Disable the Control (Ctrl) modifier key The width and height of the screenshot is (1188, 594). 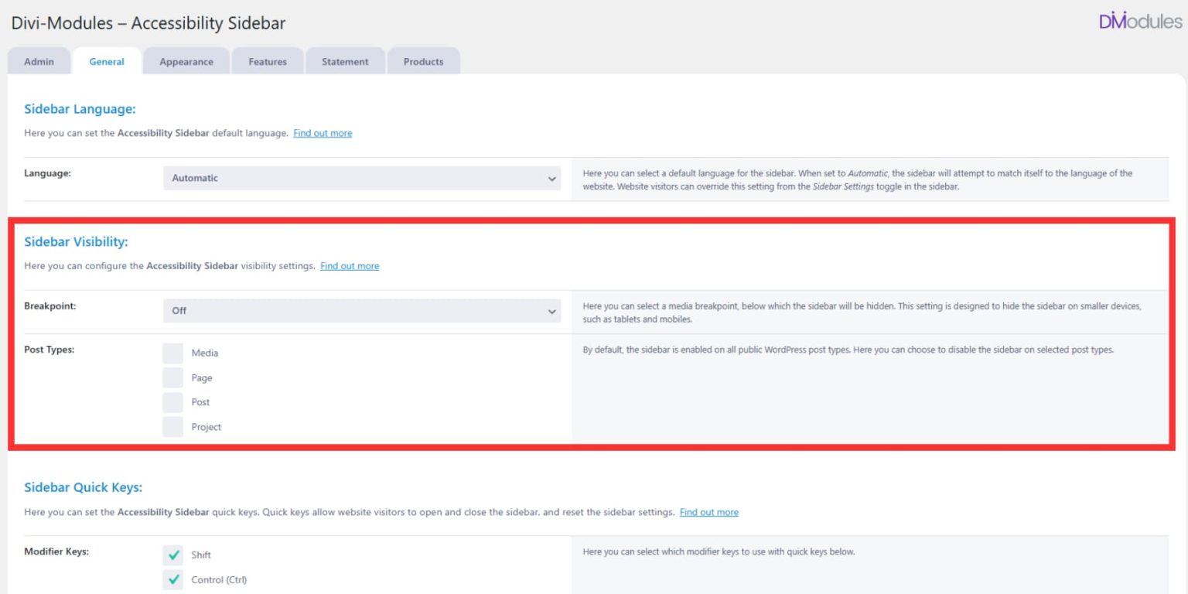(172, 579)
